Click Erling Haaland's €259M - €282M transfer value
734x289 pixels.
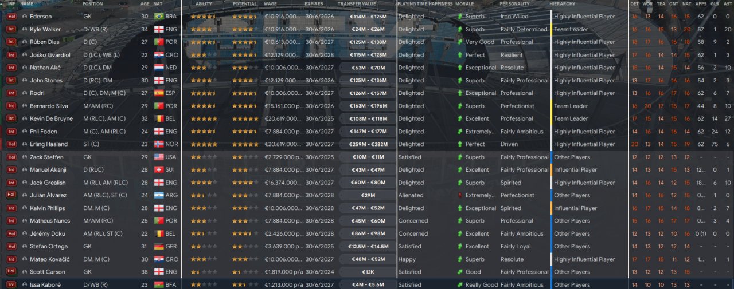tap(367, 144)
